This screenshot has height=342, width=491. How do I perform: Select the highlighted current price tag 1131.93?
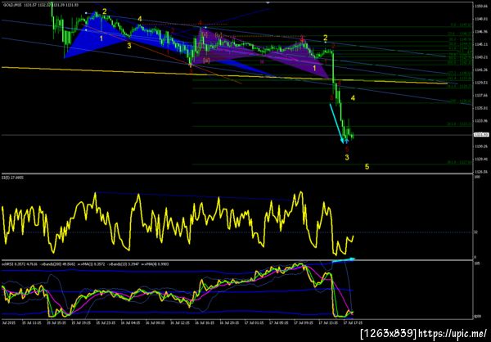pos(481,135)
